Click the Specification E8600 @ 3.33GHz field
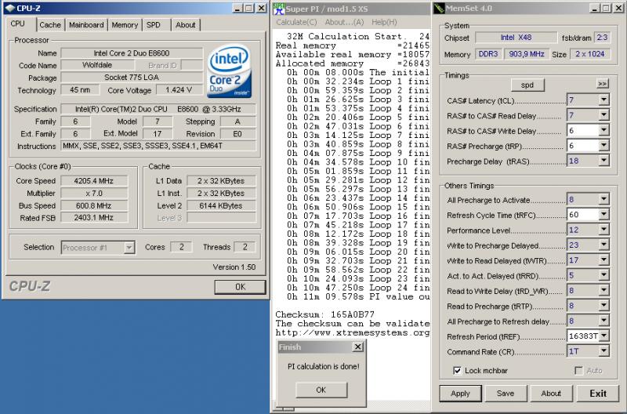The height and width of the screenshot is (414, 627). coord(158,109)
